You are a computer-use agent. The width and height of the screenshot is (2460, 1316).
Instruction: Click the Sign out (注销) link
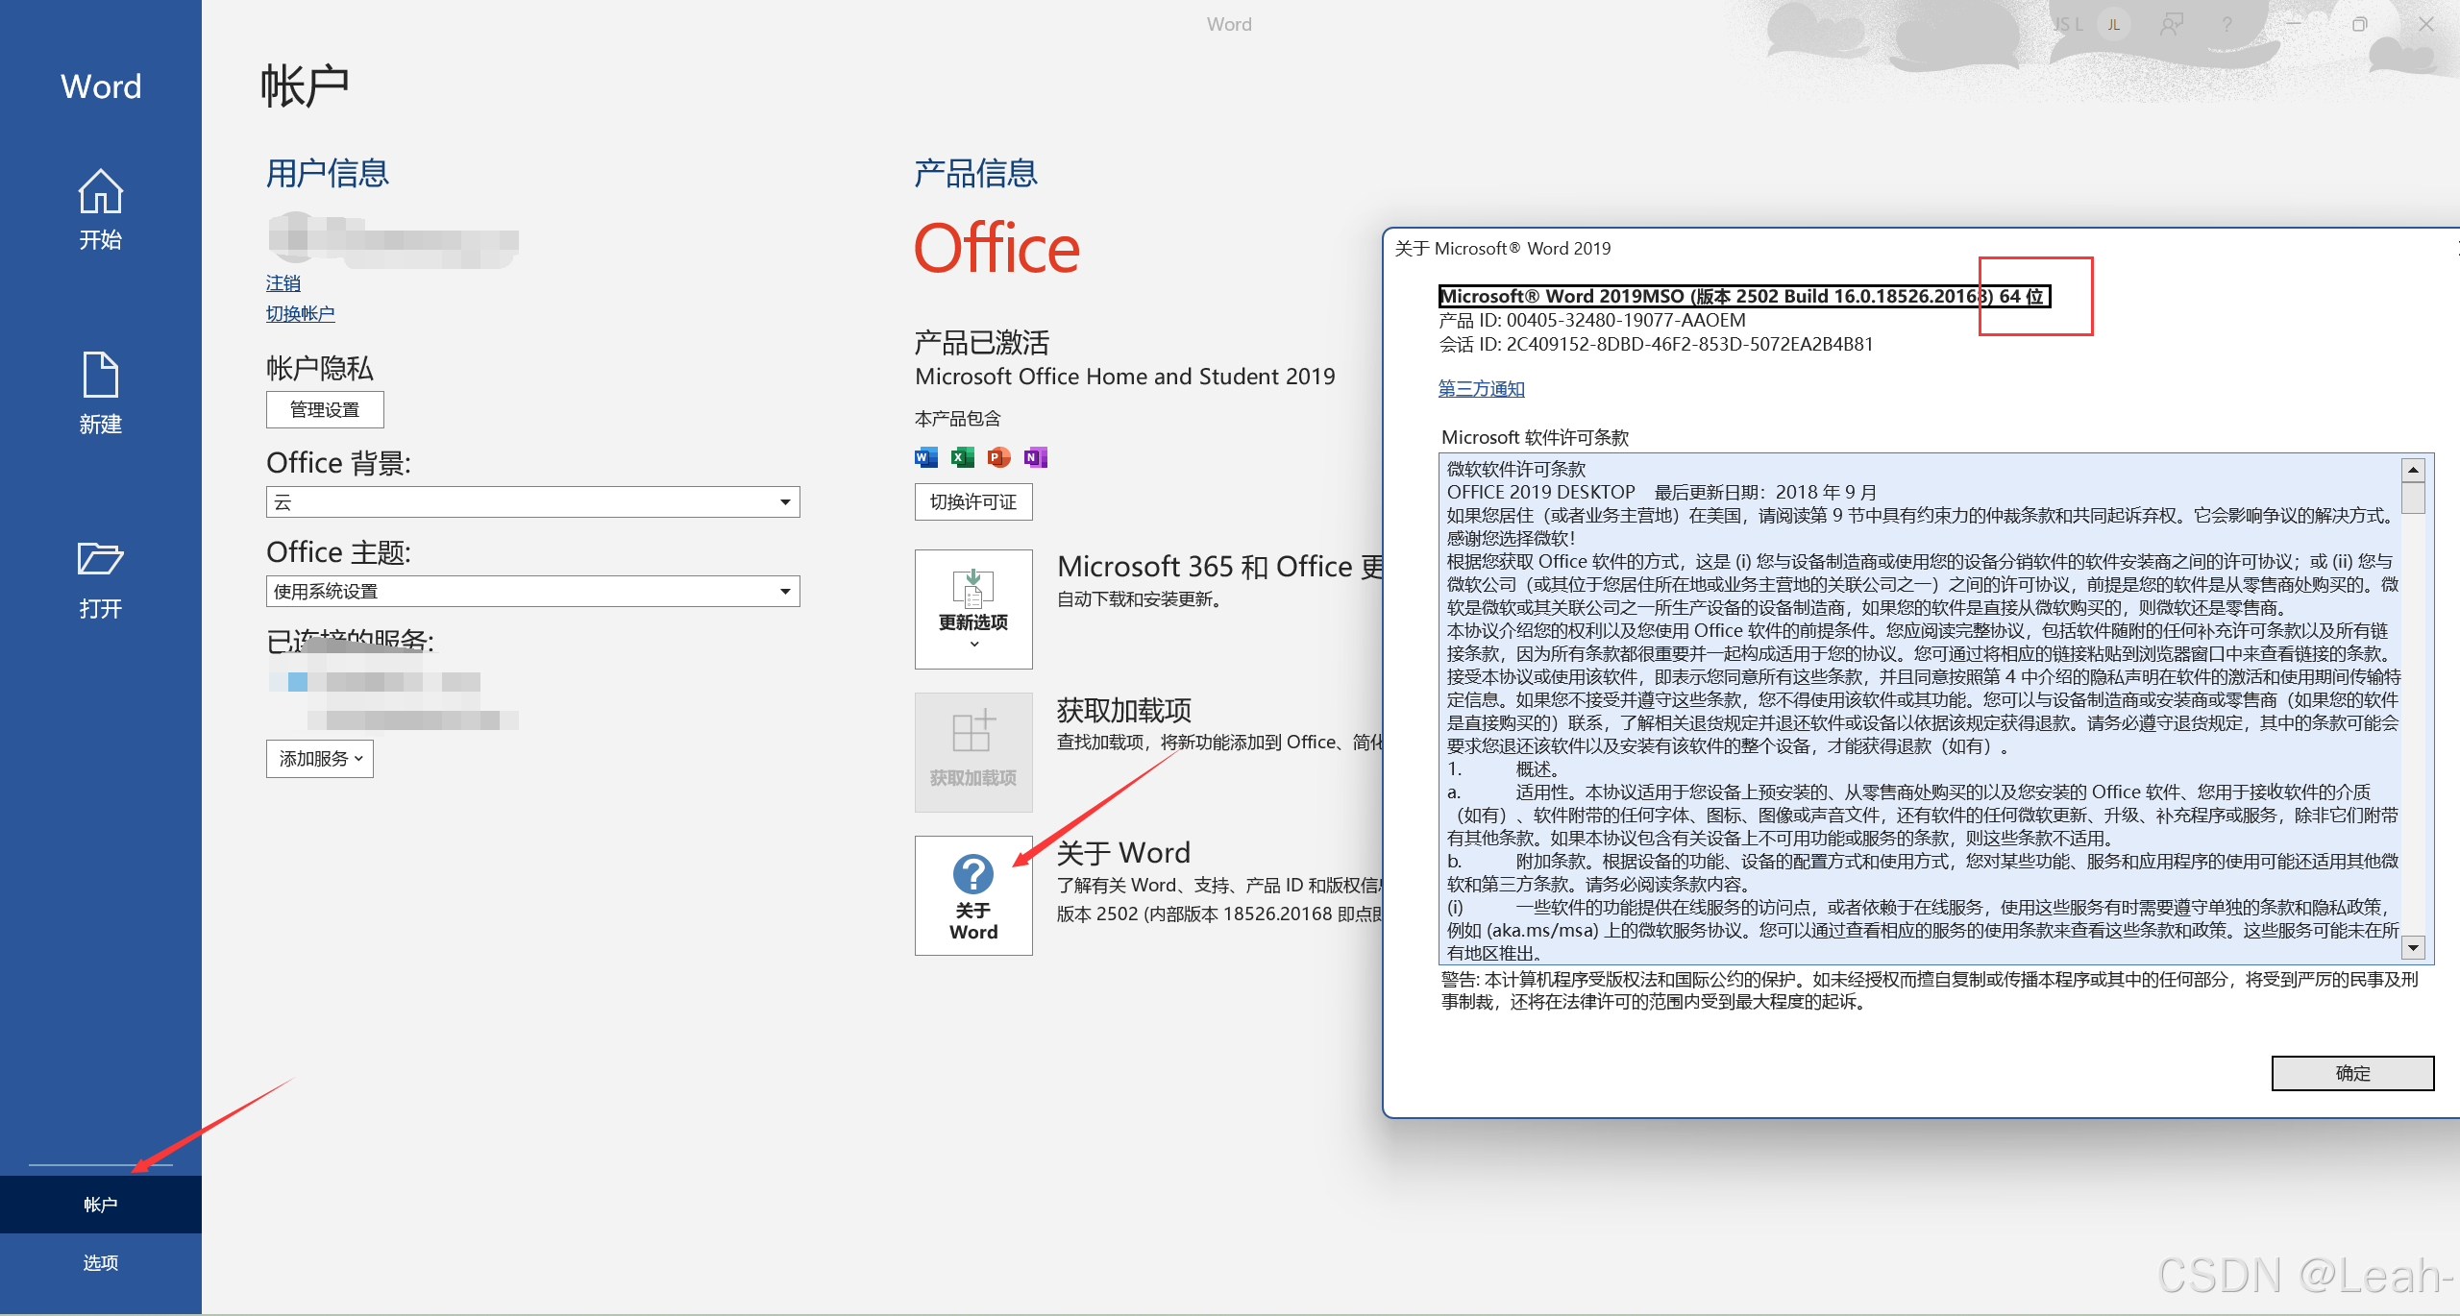pyautogui.click(x=283, y=282)
